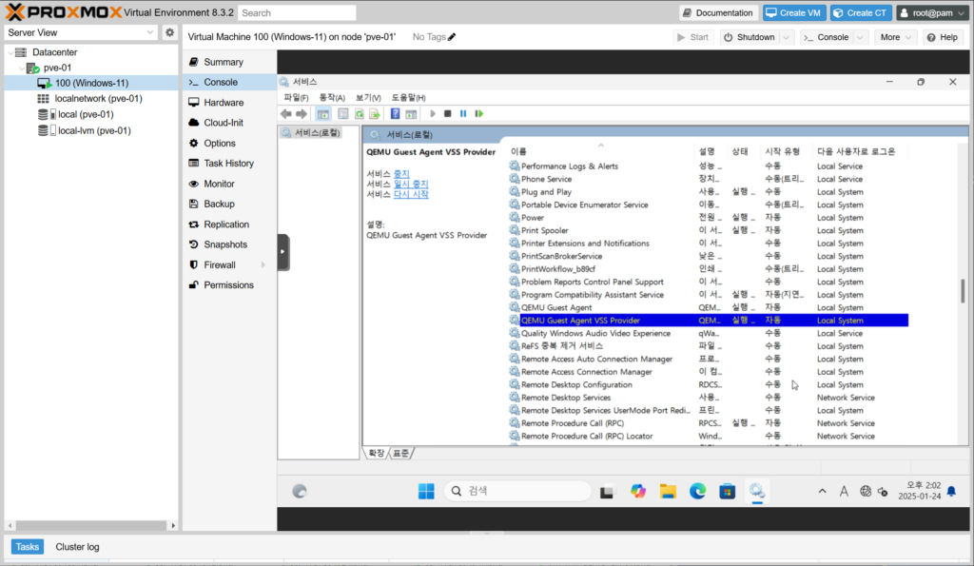Click the 다시 시작 service link
Viewport: 974px width, 566px height.
[411, 194]
